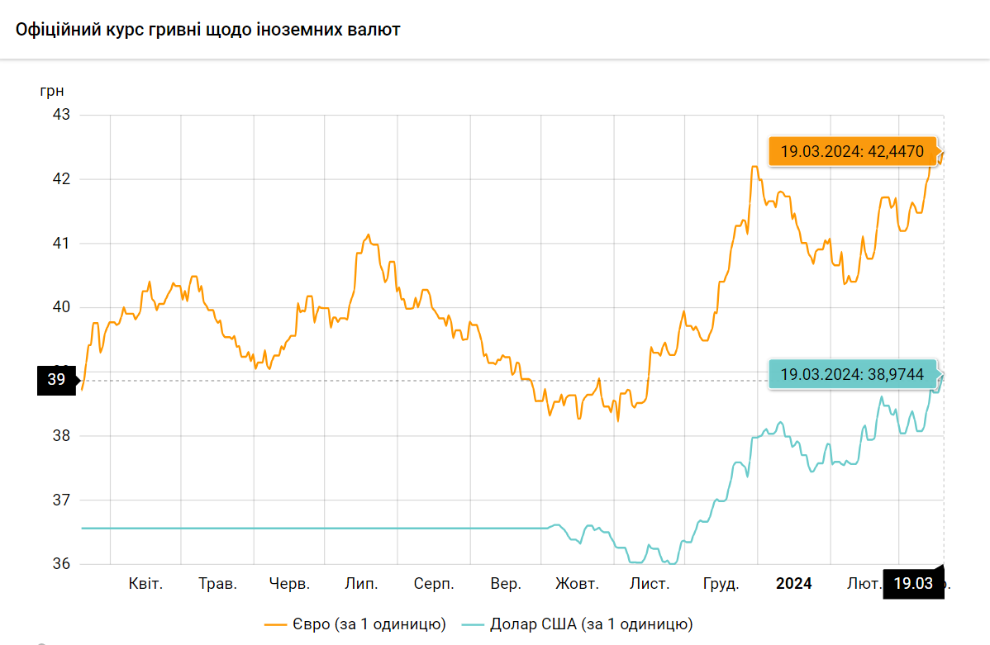Click the 43 value on the y-axis
990x645 pixels.
61,115
